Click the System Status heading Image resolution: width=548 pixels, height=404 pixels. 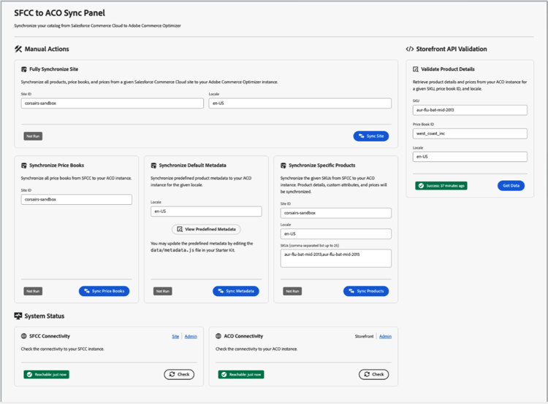click(x=45, y=316)
